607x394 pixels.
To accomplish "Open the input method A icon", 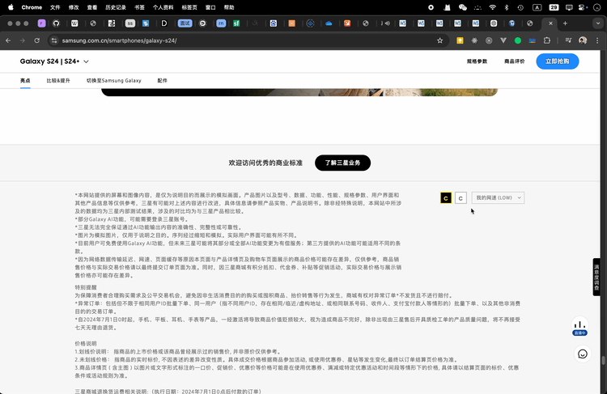I will coord(537,7).
